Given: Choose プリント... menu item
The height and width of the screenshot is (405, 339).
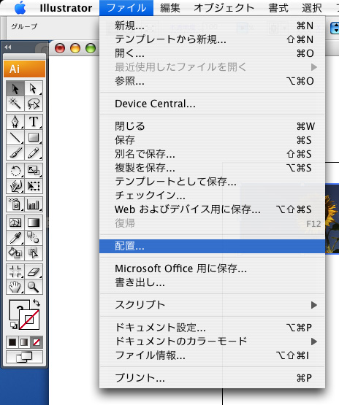Looking at the screenshot, I should pyautogui.click(x=213, y=378).
